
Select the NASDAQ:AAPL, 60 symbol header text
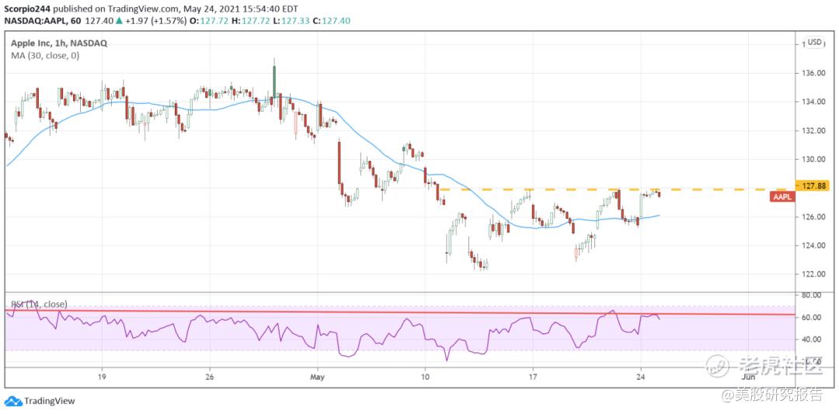(x=44, y=21)
